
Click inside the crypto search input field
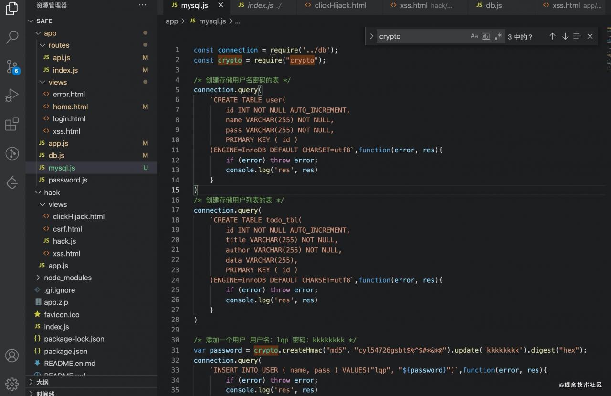pyautogui.click(x=420, y=36)
